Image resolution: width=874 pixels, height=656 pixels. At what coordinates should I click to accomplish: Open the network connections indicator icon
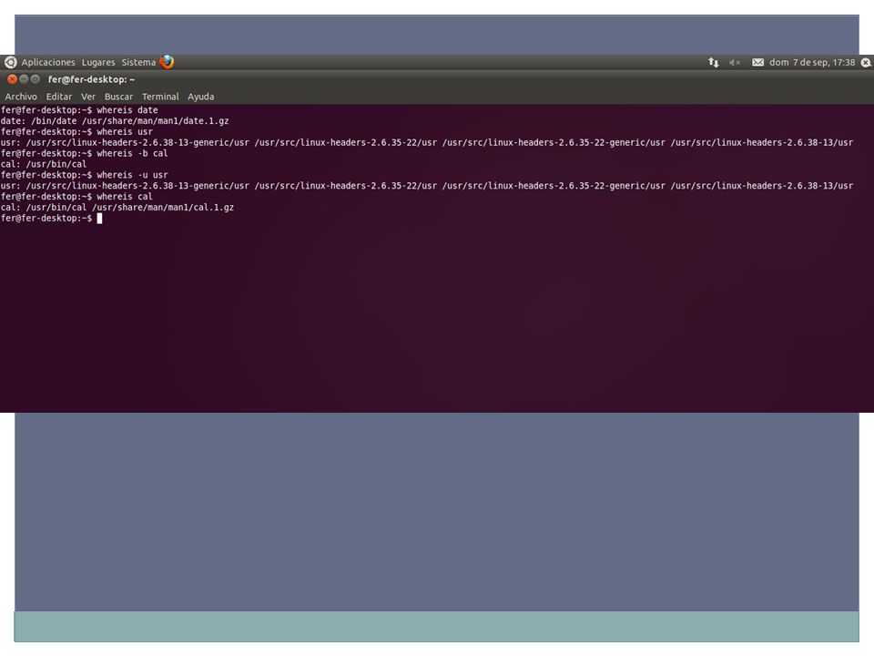(714, 63)
